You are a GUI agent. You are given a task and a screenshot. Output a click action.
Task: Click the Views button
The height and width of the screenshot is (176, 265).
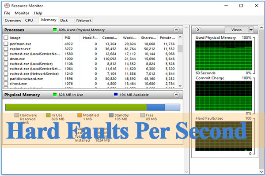point(236,30)
